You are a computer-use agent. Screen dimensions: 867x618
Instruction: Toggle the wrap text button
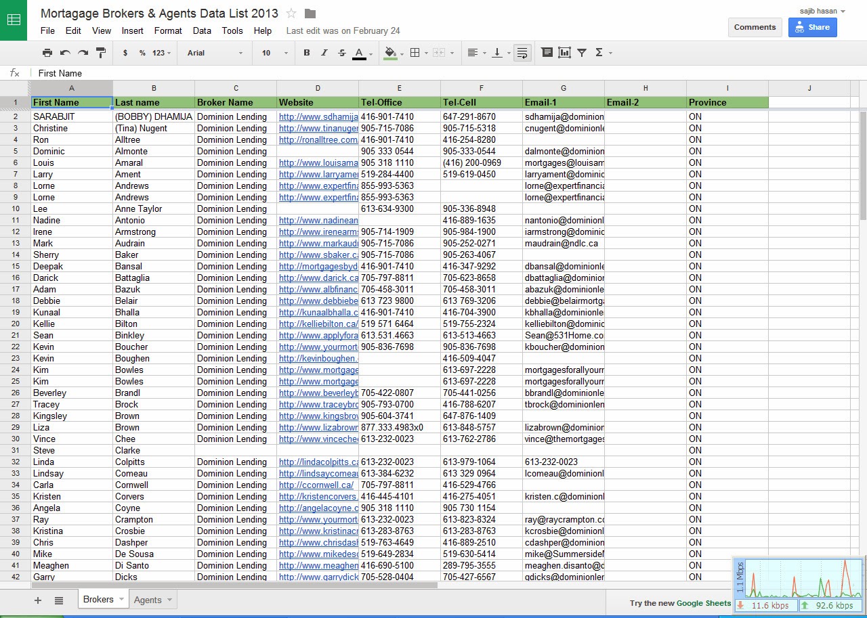pyautogui.click(x=522, y=53)
